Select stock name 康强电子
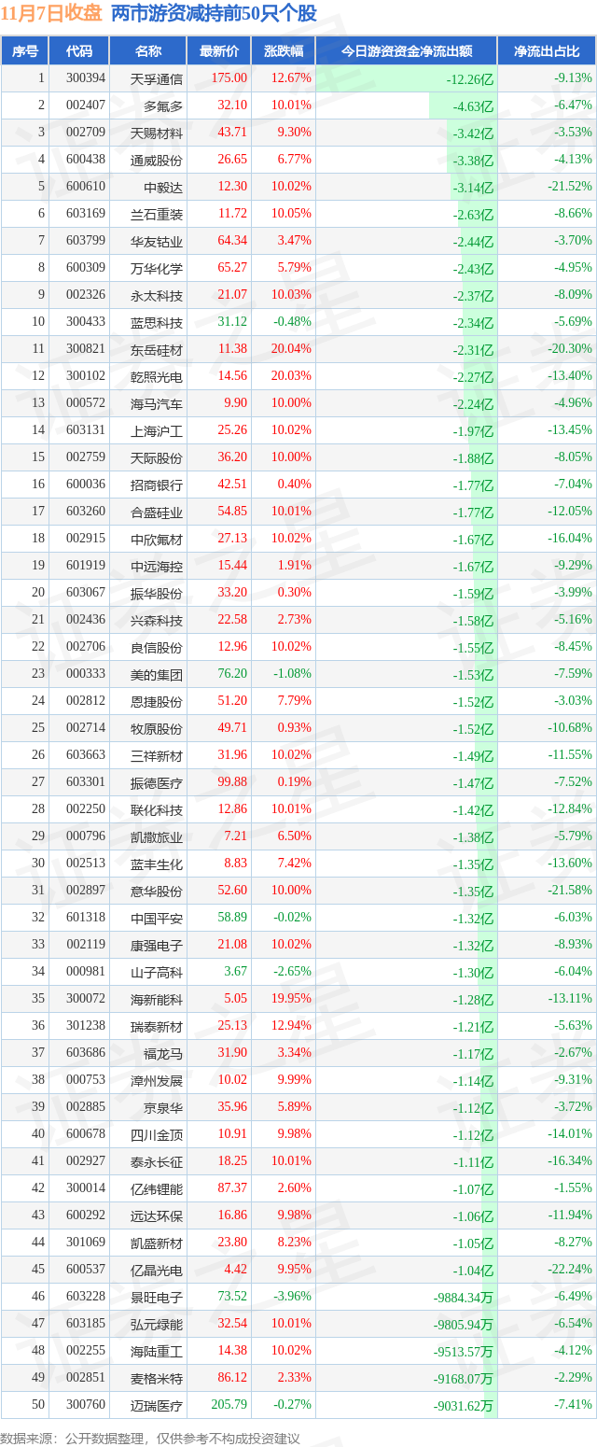Viewport: 597px width, 1447px height. (157, 945)
